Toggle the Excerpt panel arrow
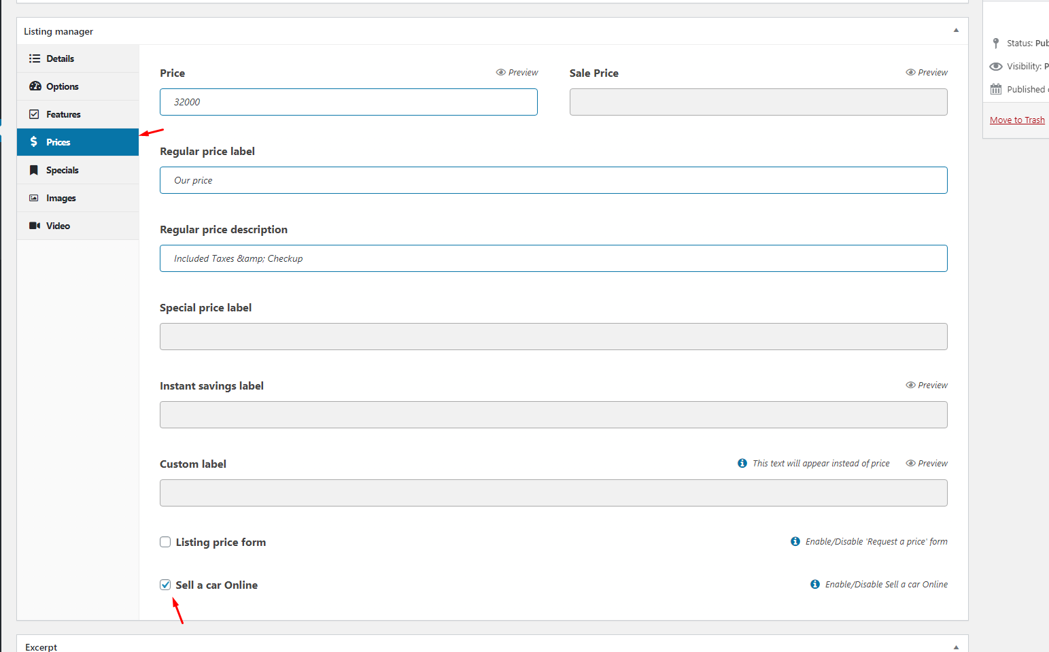 pyautogui.click(x=956, y=647)
